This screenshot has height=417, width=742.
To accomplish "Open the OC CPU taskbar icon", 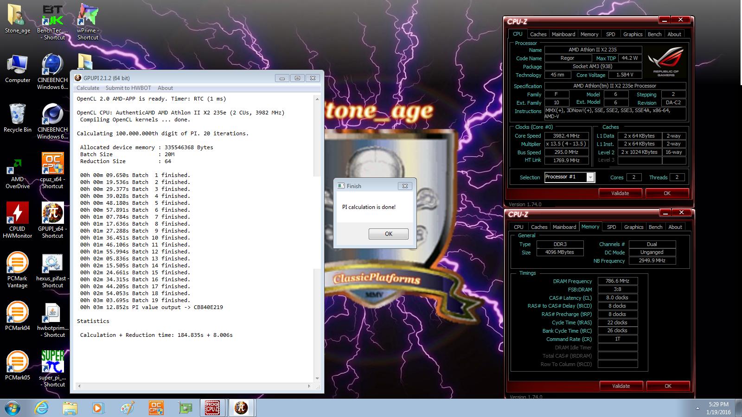I will tap(156, 408).
